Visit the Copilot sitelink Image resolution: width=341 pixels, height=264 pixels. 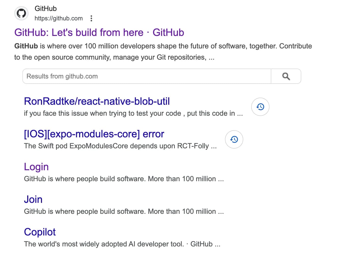[x=40, y=232]
